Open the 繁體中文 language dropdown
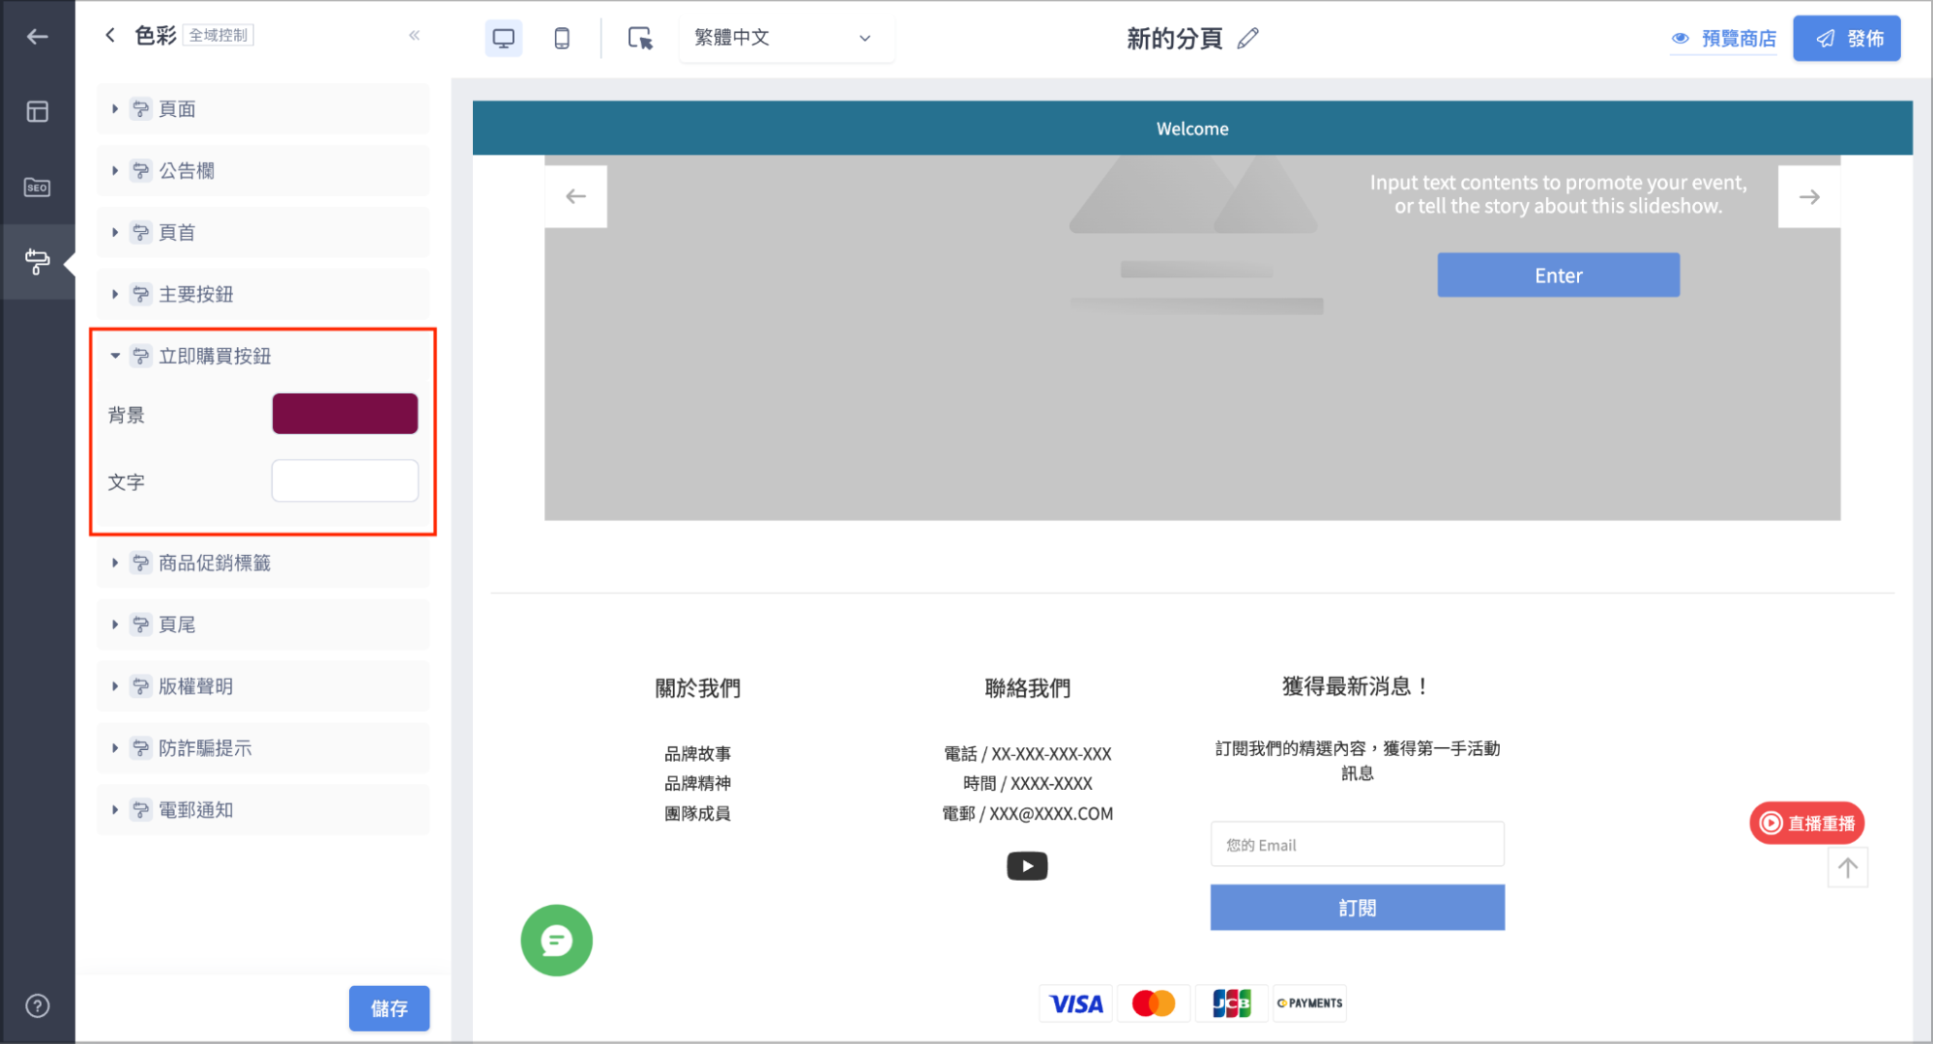1933x1044 pixels. (786, 38)
